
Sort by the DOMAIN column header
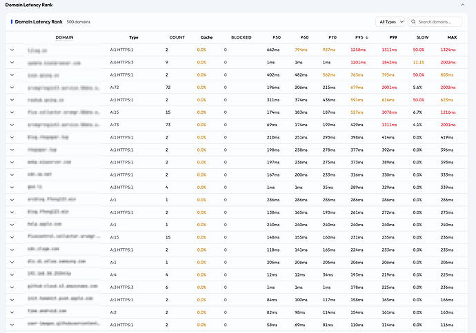(64, 37)
